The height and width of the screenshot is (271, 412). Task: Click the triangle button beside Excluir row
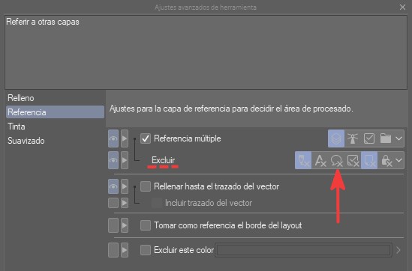pyautogui.click(x=125, y=160)
